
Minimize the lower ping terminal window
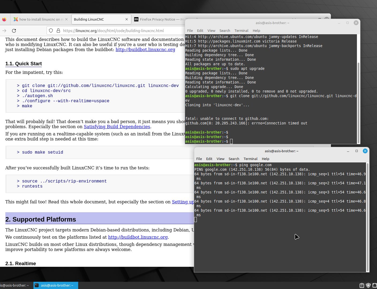point(348,151)
